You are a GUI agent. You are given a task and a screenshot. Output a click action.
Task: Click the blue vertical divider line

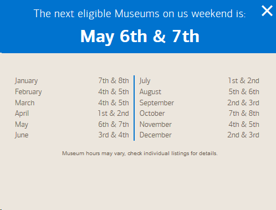pyautogui.click(x=134, y=108)
